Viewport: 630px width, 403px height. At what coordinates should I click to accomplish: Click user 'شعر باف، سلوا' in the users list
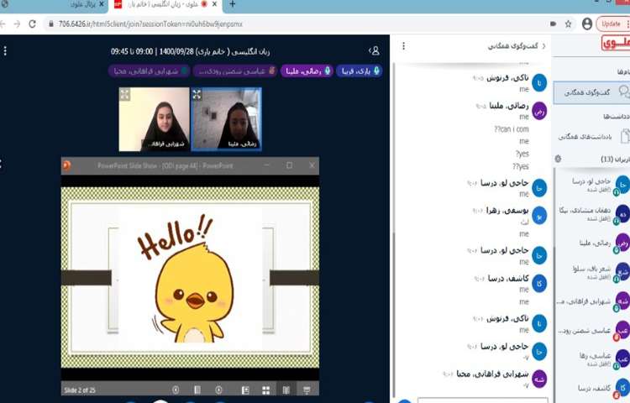tap(593, 273)
